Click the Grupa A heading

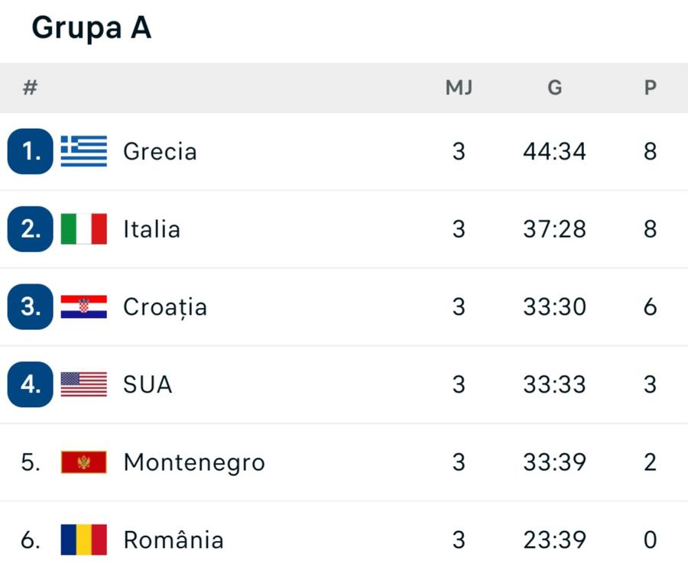pos(92,28)
